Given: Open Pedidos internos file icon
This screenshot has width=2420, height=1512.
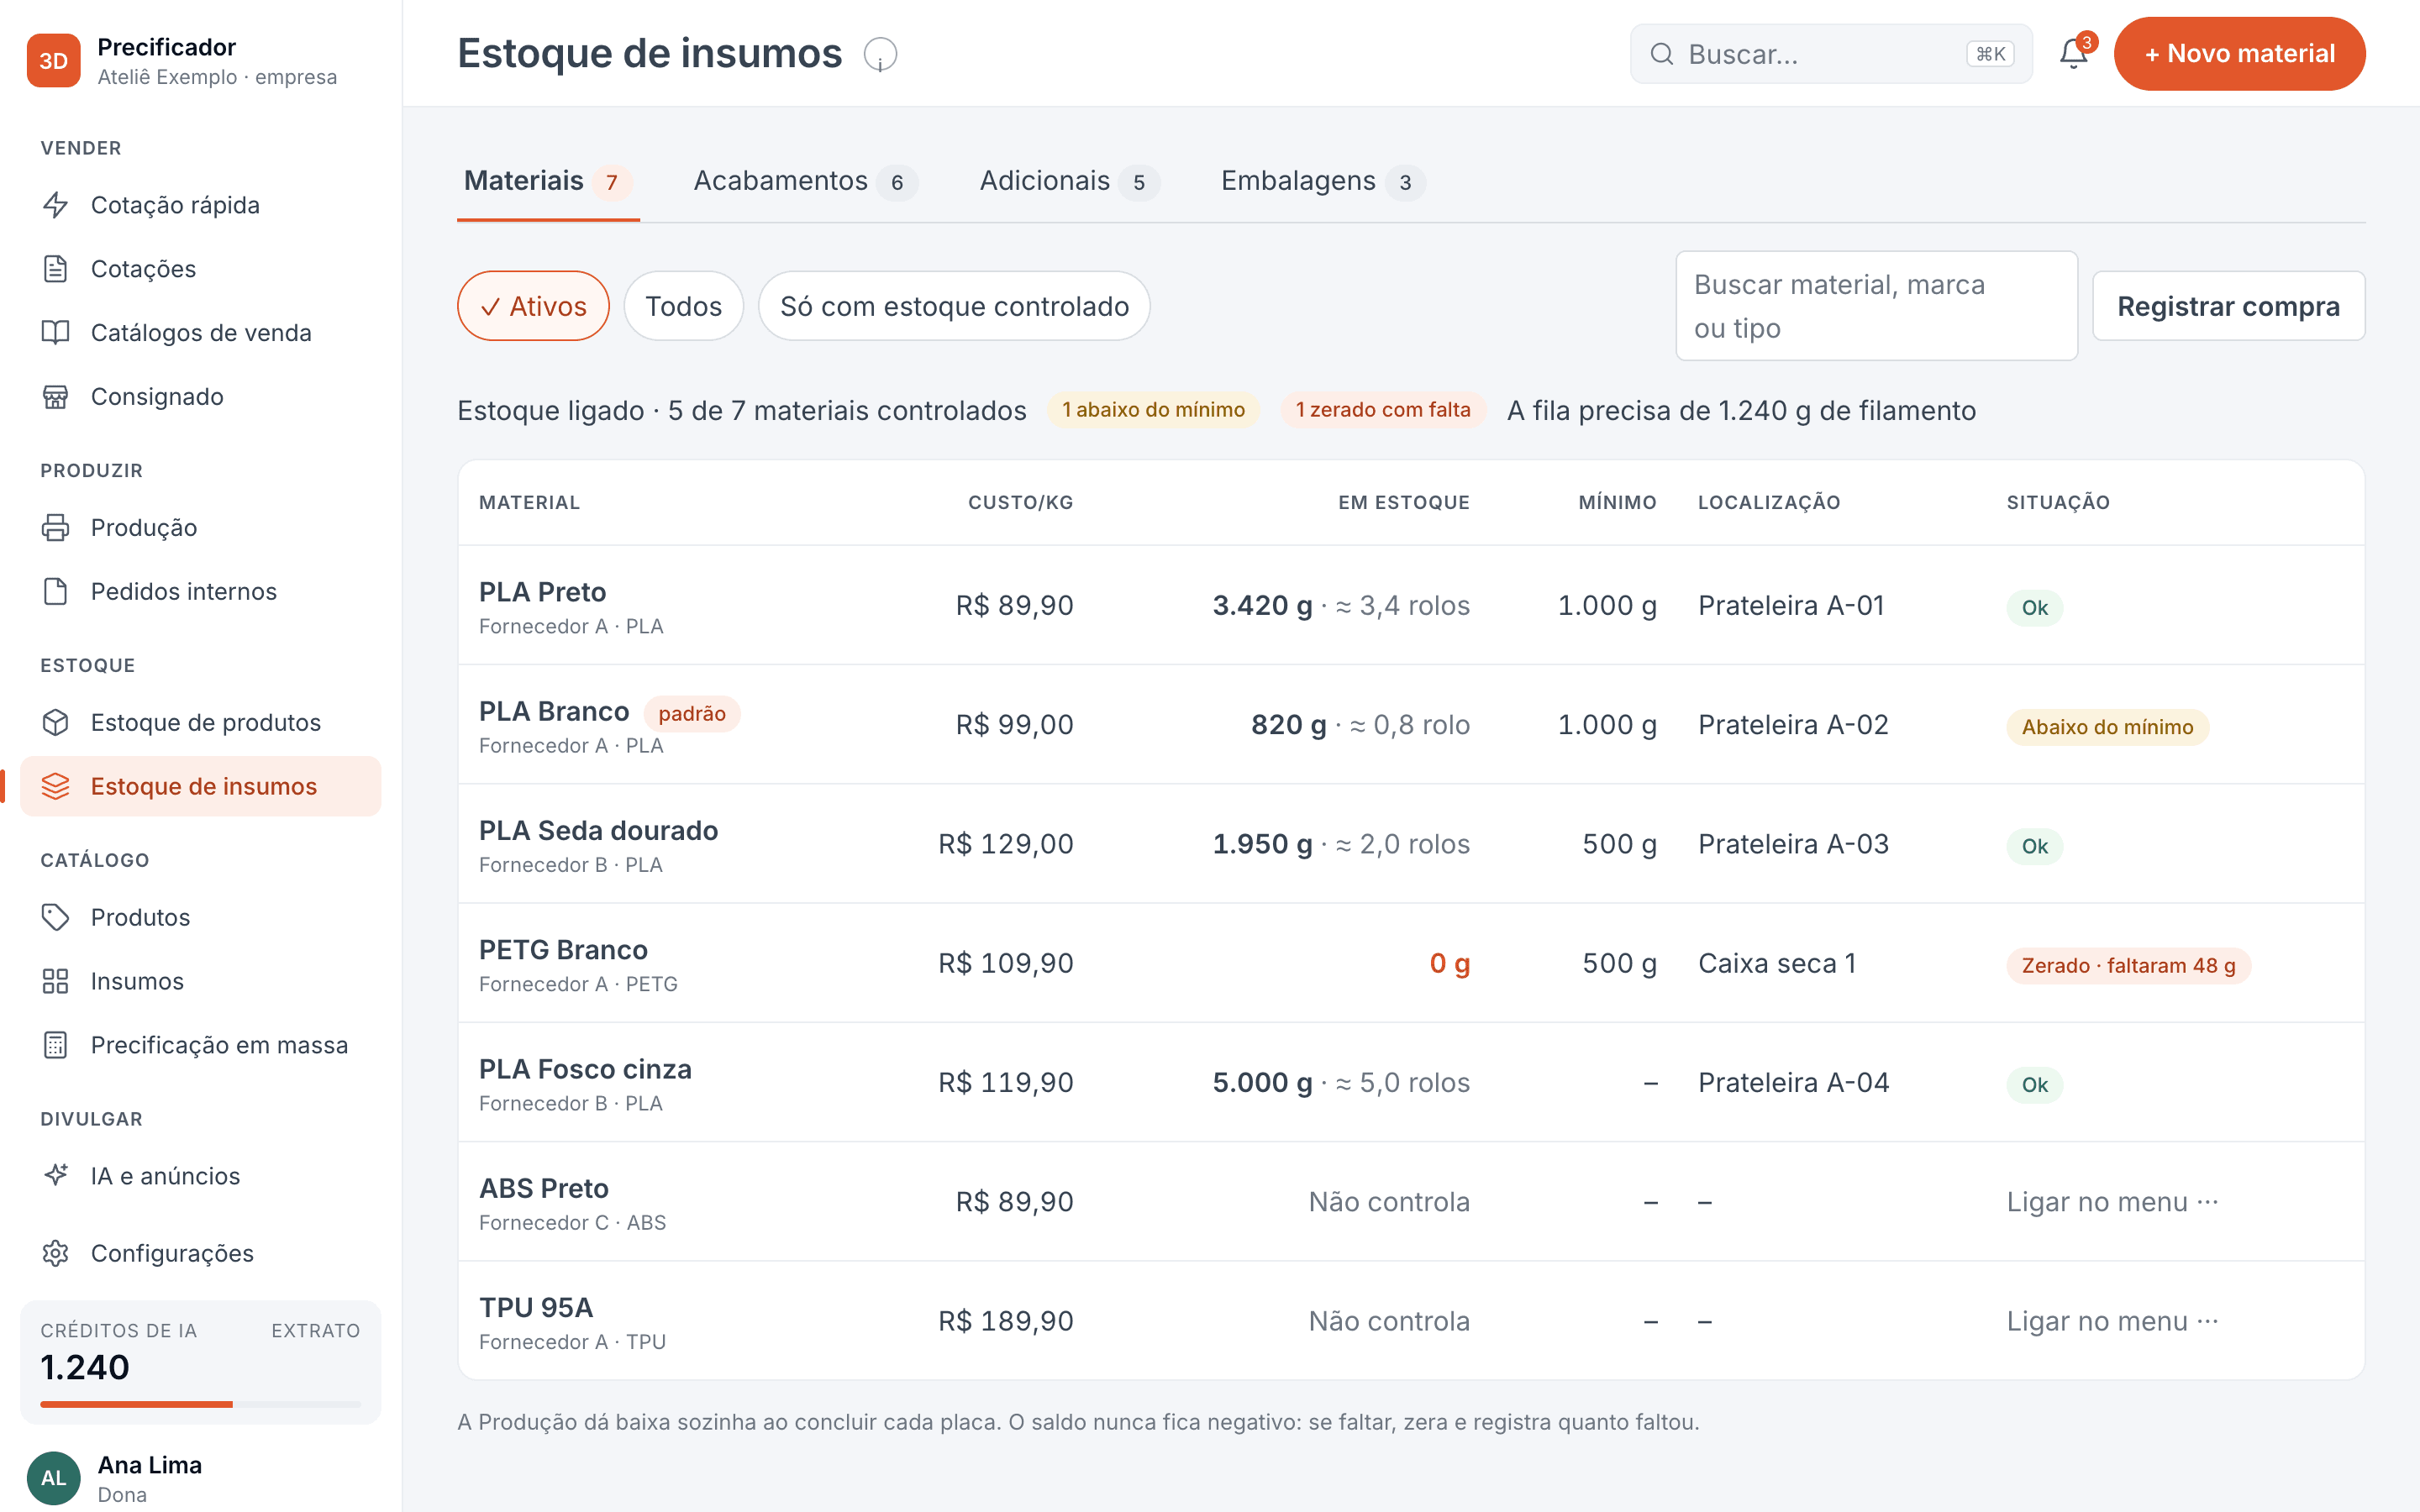Looking at the screenshot, I should (55, 591).
